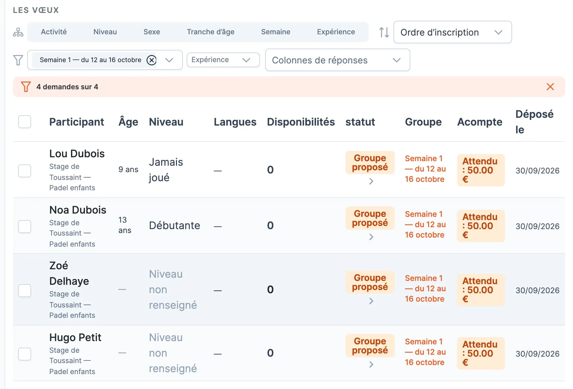Clear the Semaine 1 filter with its x icon
This screenshot has width=573, height=389.
(x=151, y=60)
